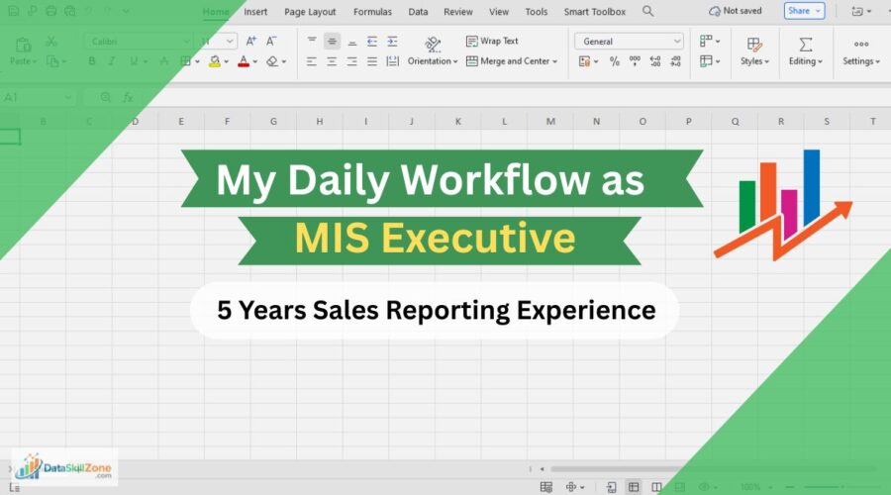Select column Q header
891x495 pixels.
click(735, 121)
